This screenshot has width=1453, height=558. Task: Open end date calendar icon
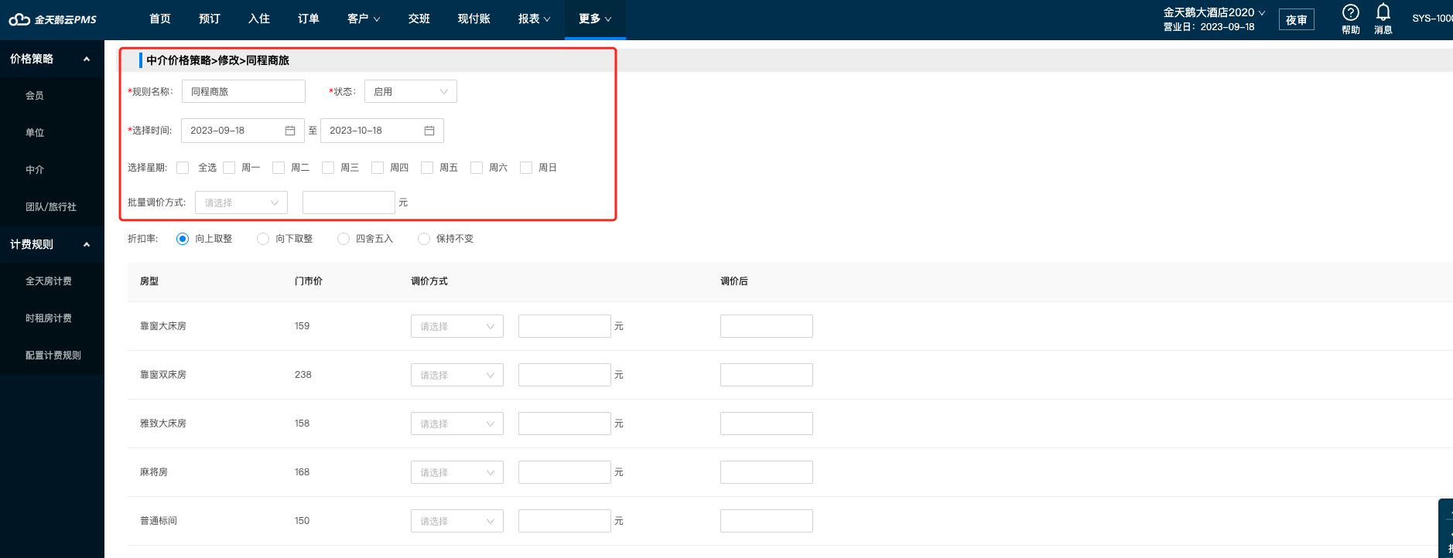[429, 131]
